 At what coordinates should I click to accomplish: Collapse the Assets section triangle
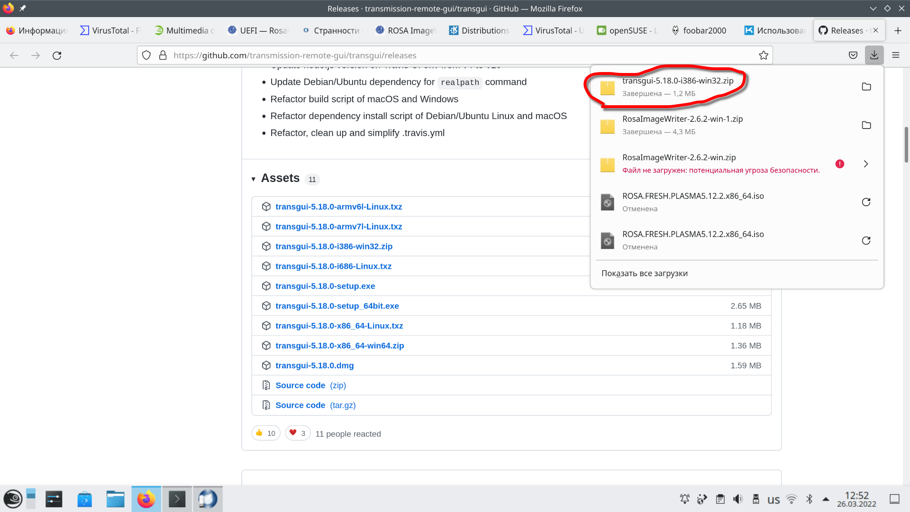coord(254,179)
